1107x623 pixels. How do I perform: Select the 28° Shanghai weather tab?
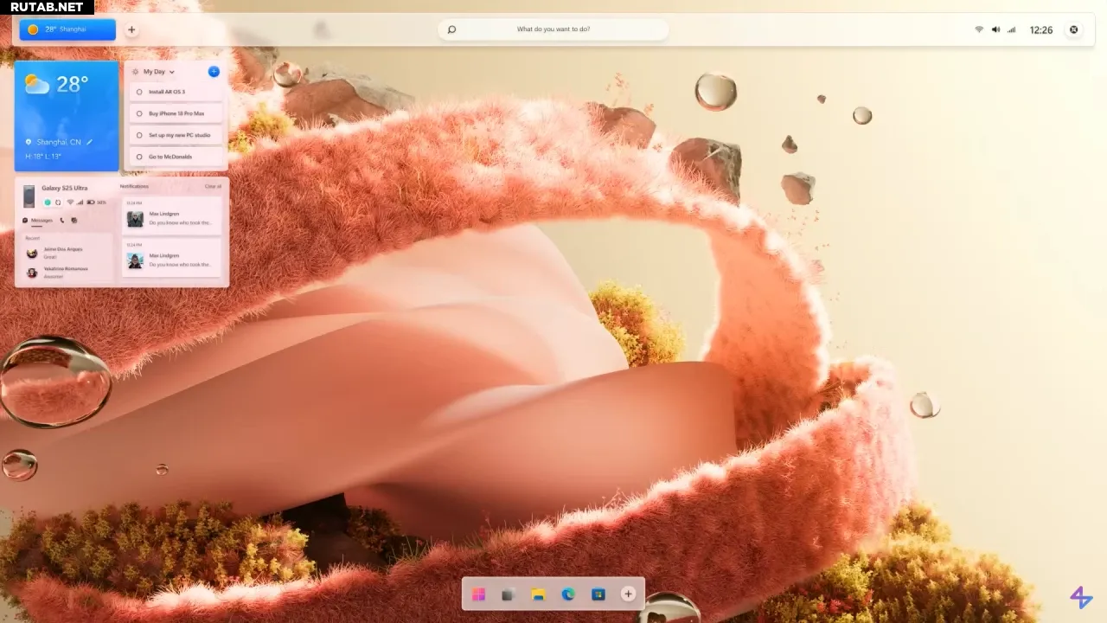[67, 29]
